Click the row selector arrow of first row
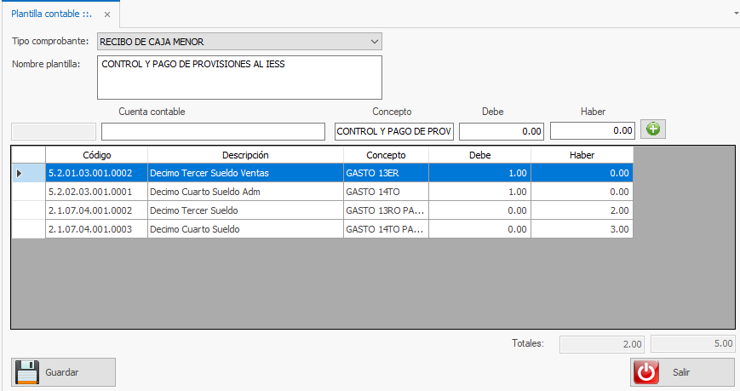740x391 pixels. [x=20, y=173]
